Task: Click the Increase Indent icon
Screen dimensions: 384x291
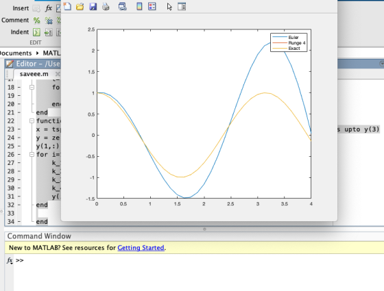Action: tap(49, 32)
